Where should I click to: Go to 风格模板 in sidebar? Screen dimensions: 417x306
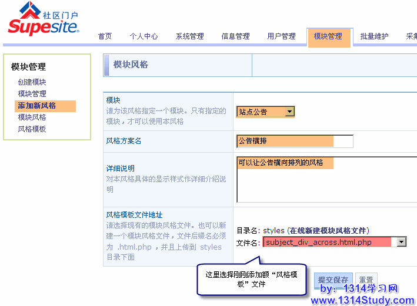[x=32, y=129]
